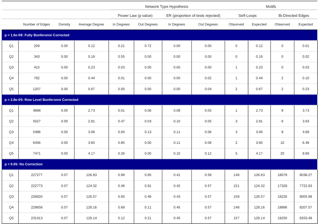Click observed self-loops value 148
The width and height of the screenshot is (318, 224).
236,208
